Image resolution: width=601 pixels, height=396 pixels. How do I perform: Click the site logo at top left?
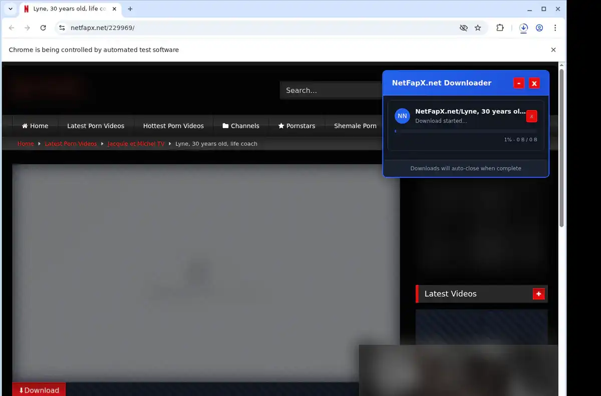pos(47,87)
